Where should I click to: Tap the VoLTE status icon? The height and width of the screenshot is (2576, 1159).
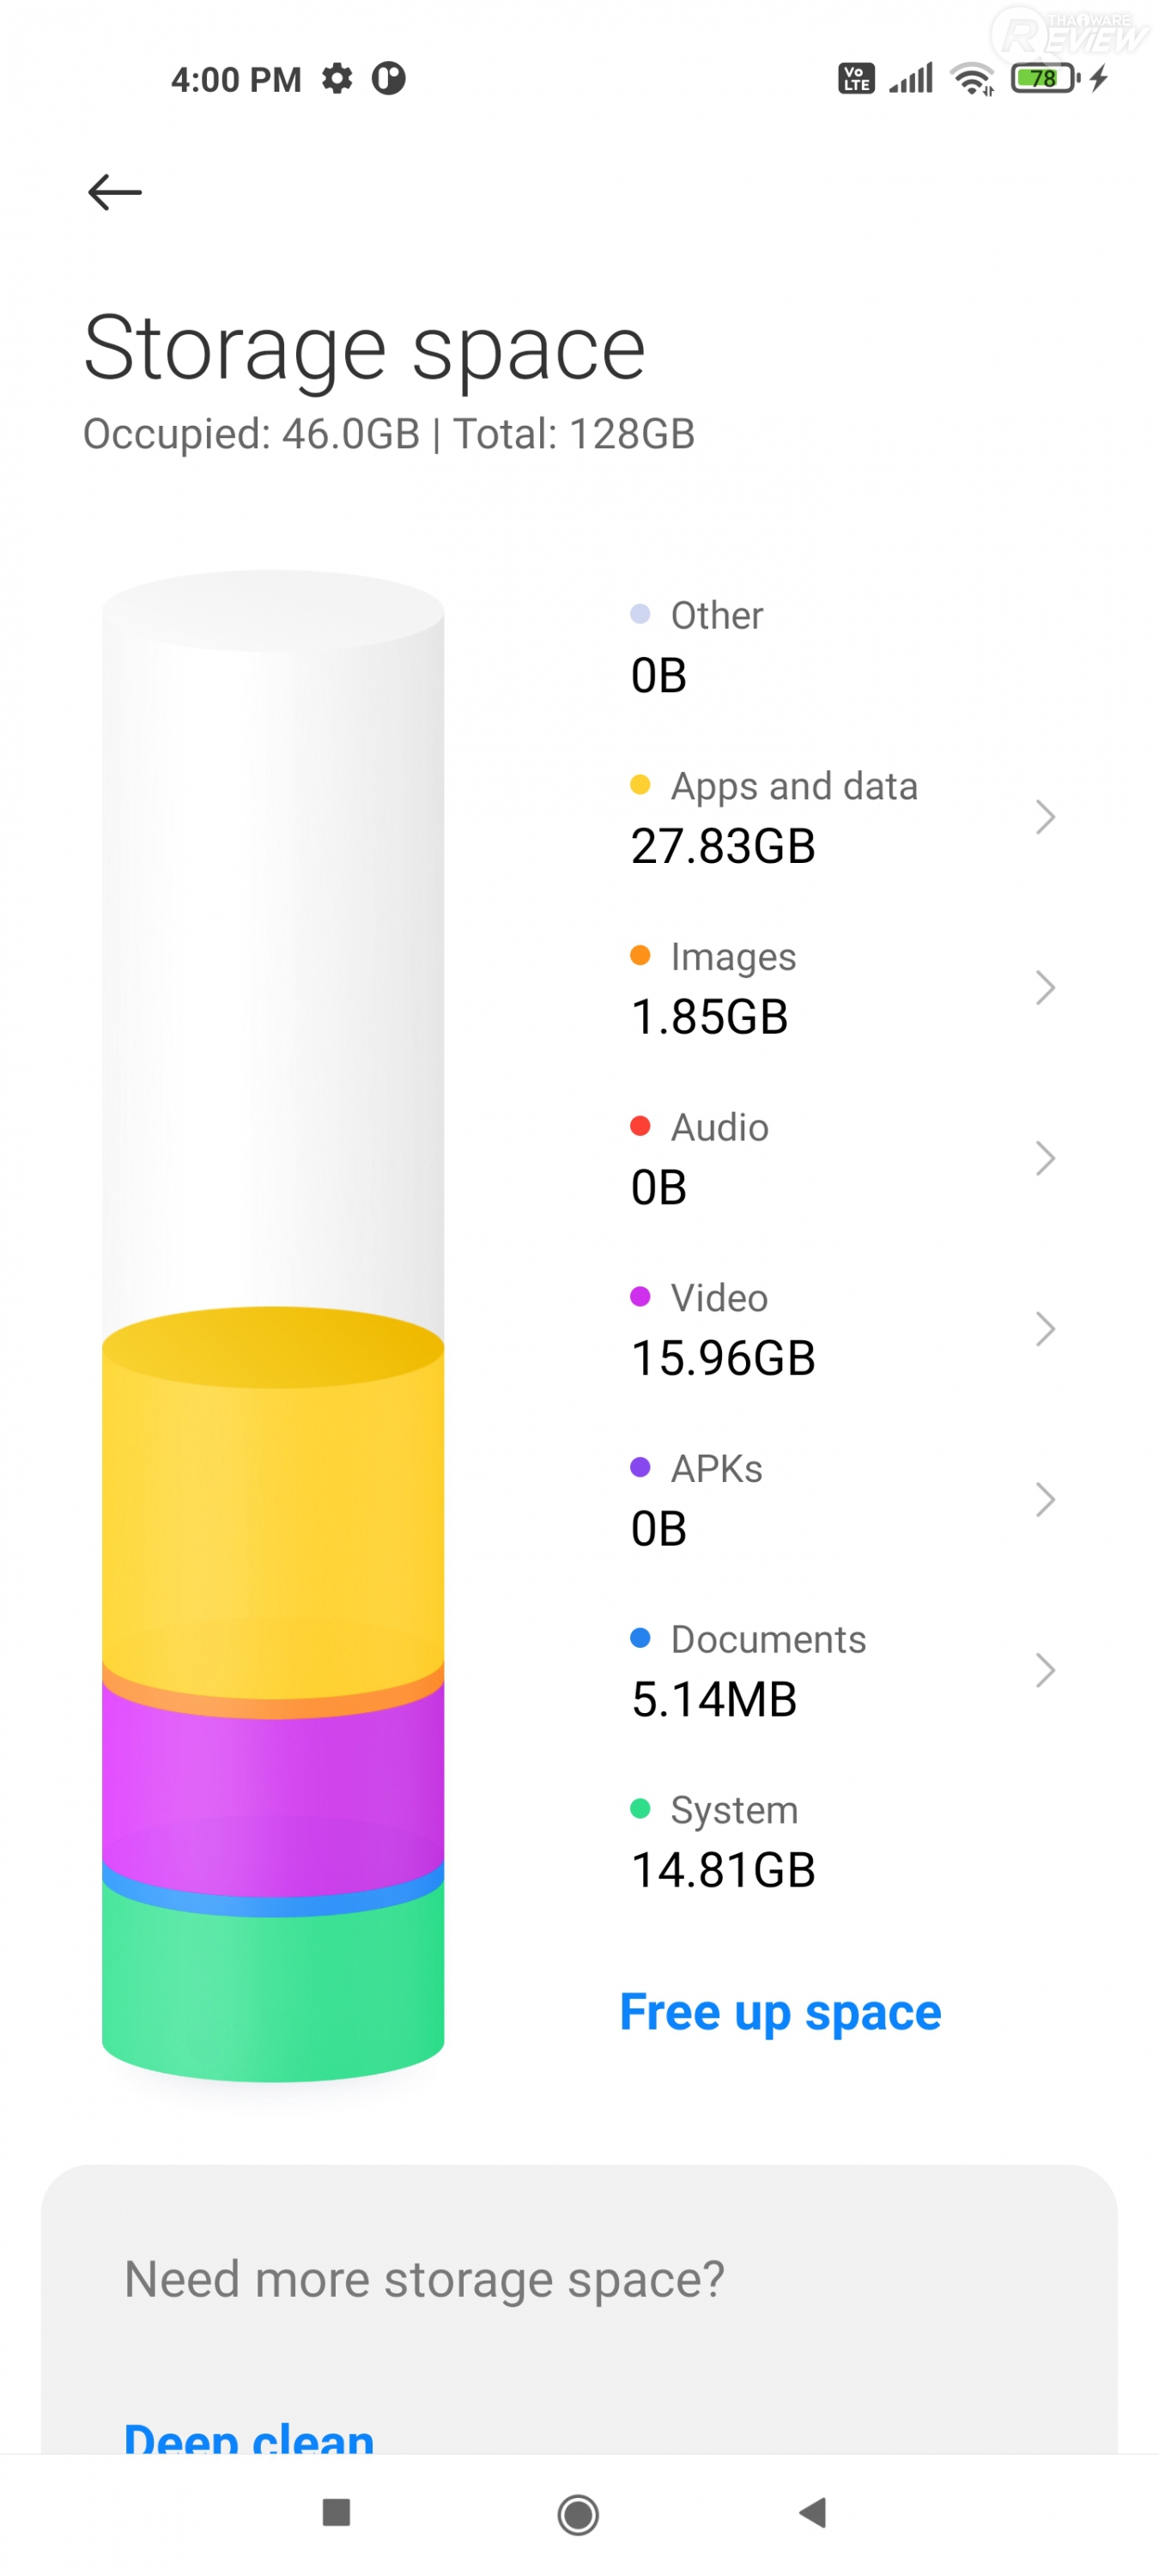coord(856,78)
